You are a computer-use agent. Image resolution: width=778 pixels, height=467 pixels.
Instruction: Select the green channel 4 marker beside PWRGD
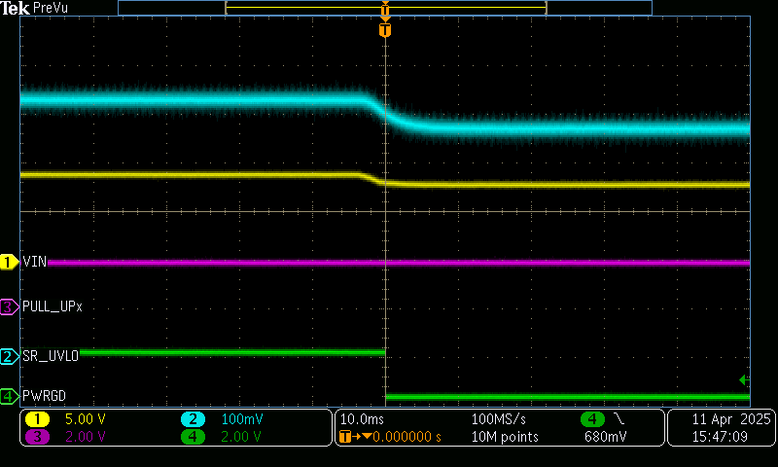9,396
